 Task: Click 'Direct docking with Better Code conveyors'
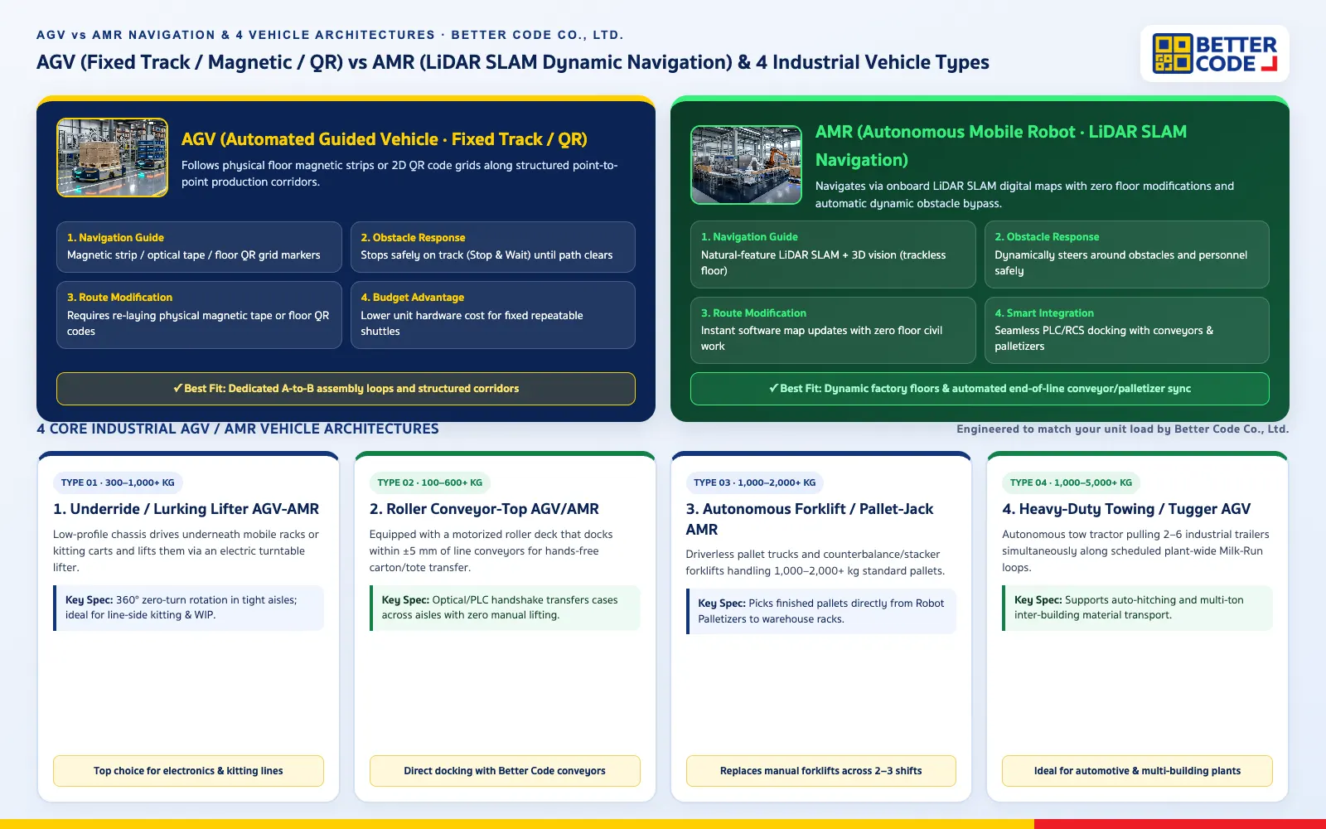(x=505, y=771)
